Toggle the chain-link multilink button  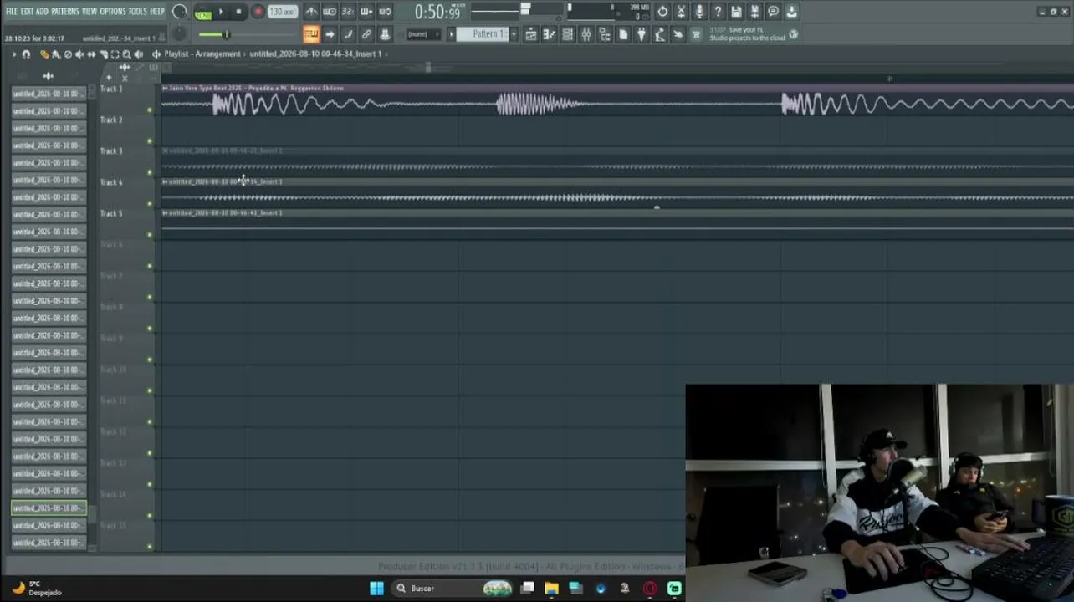(366, 34)
